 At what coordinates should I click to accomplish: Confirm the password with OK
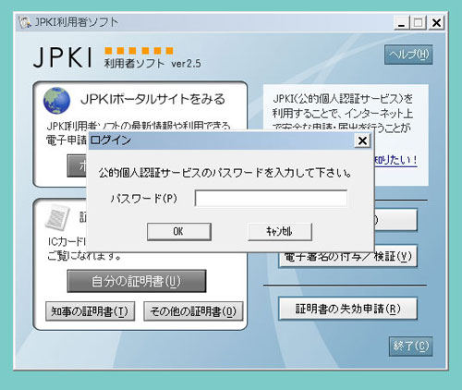pyautogui.click(x=179, y=232)
